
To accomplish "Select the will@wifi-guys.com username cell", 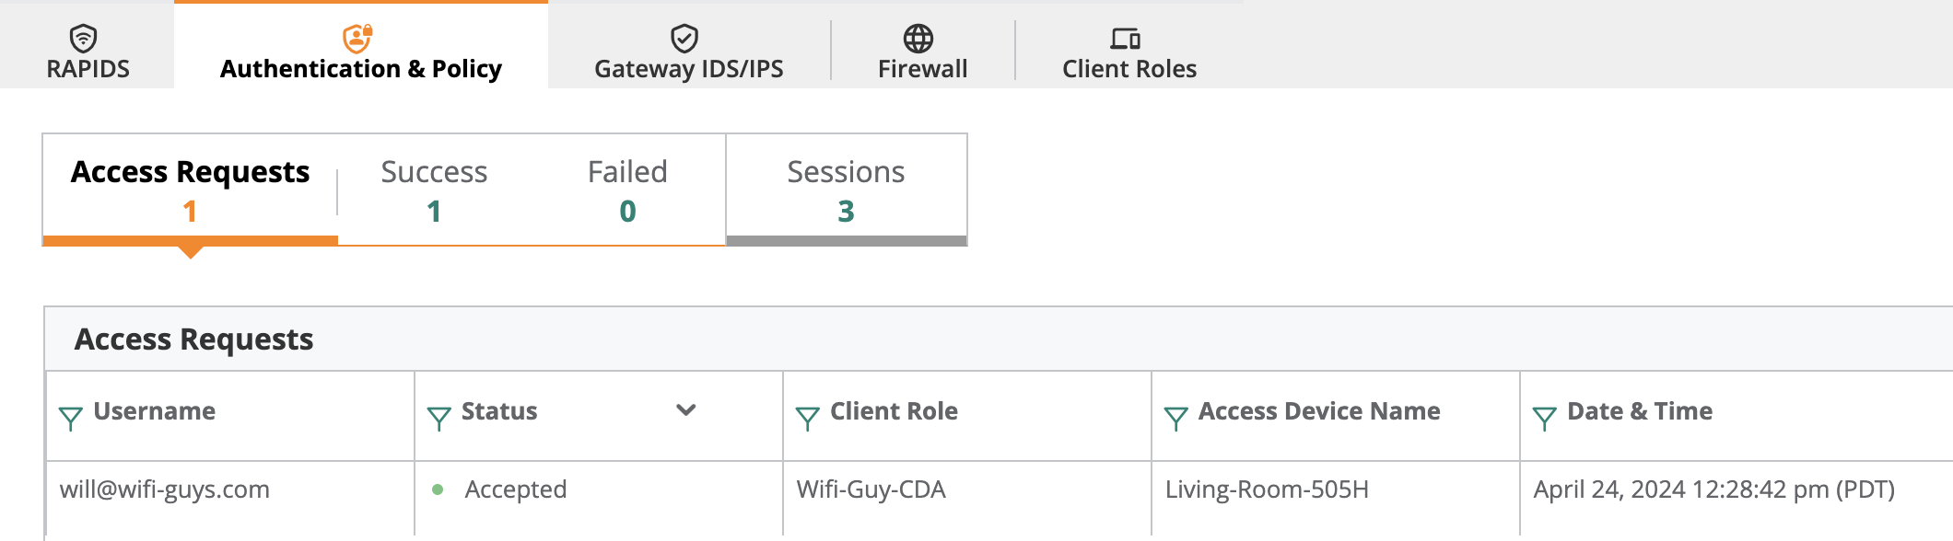I will (165, 489).
